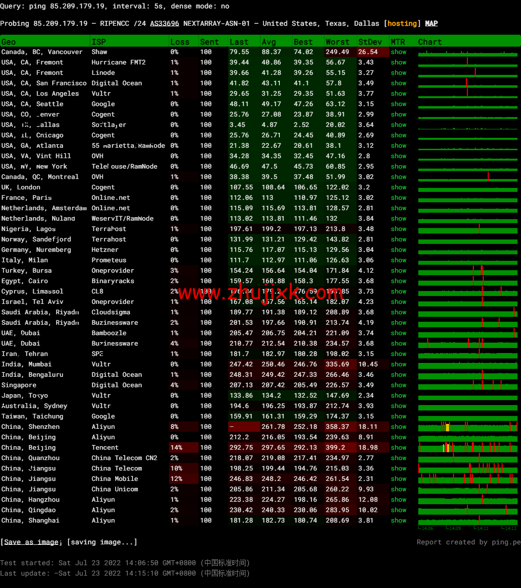Viewport: 521px width, 588px height.
Task: Click the chart for China, Jiangsu China Mobile
Action: click(x=467, y=479)
